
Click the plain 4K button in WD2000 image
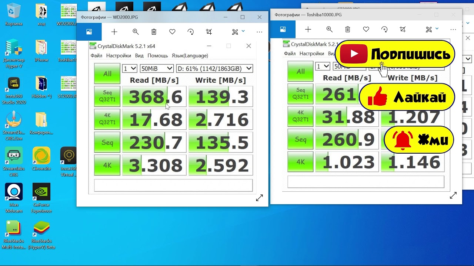click(107, 165)
